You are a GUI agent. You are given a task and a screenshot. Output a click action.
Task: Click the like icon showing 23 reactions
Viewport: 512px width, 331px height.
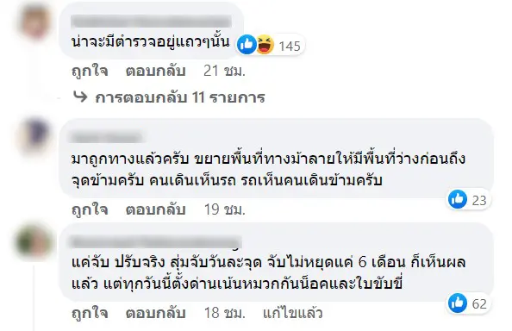(x=458, y=199)
